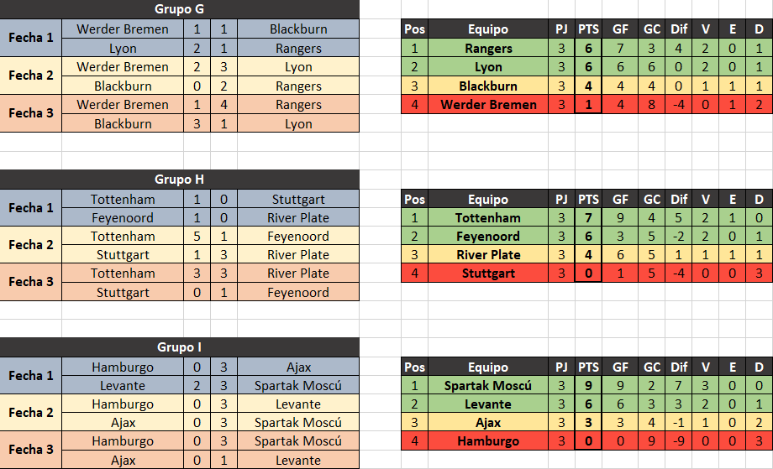This screenshot has width=773, height=469.
Task: Select the Feyenoord cell in standings table
Action: (x=488, y=237)
